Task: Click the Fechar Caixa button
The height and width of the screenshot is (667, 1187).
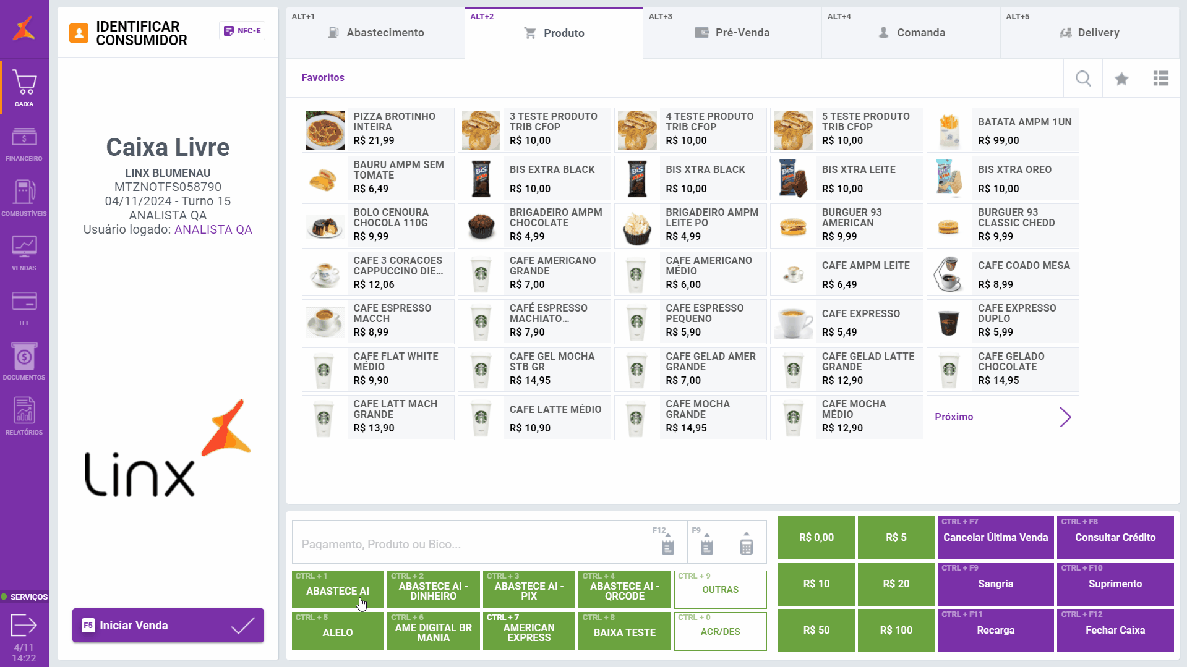Action: click(x=1115, y=631)
